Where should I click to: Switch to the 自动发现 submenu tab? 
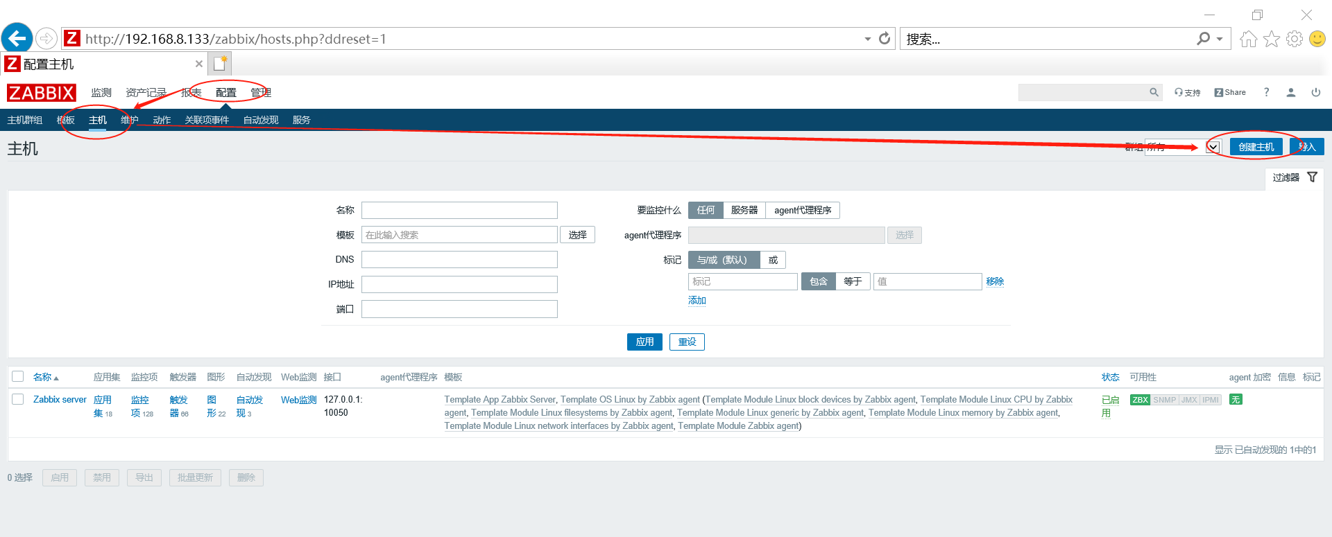(261, 120)
